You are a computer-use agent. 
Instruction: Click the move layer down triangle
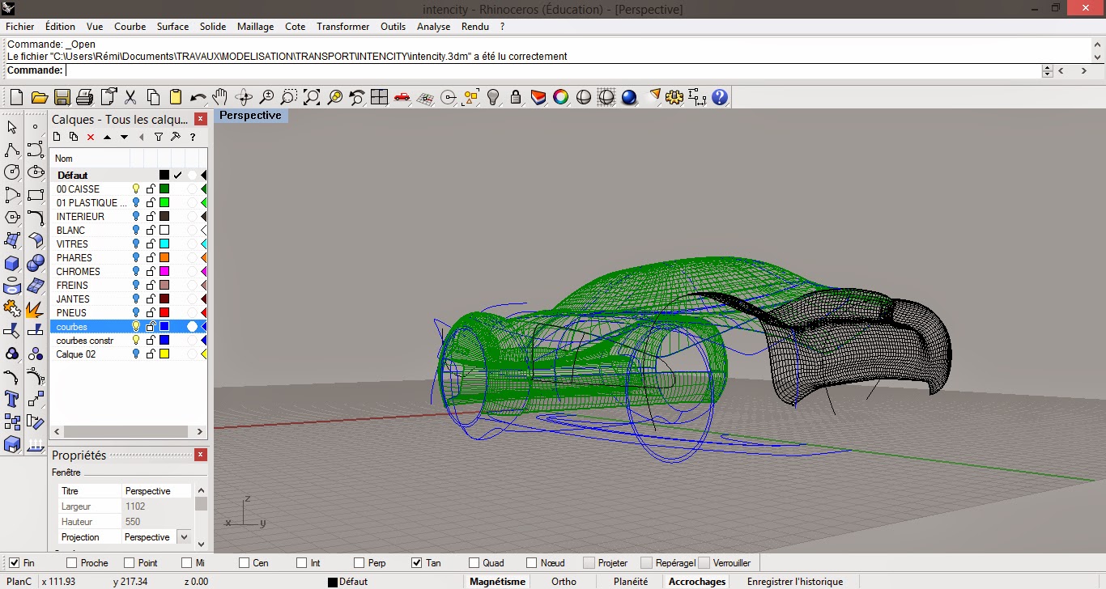click(124, 138)
